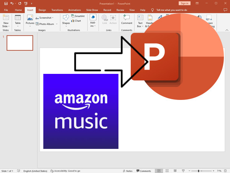Save the presentation with the floppy icon

coord(6,3)
